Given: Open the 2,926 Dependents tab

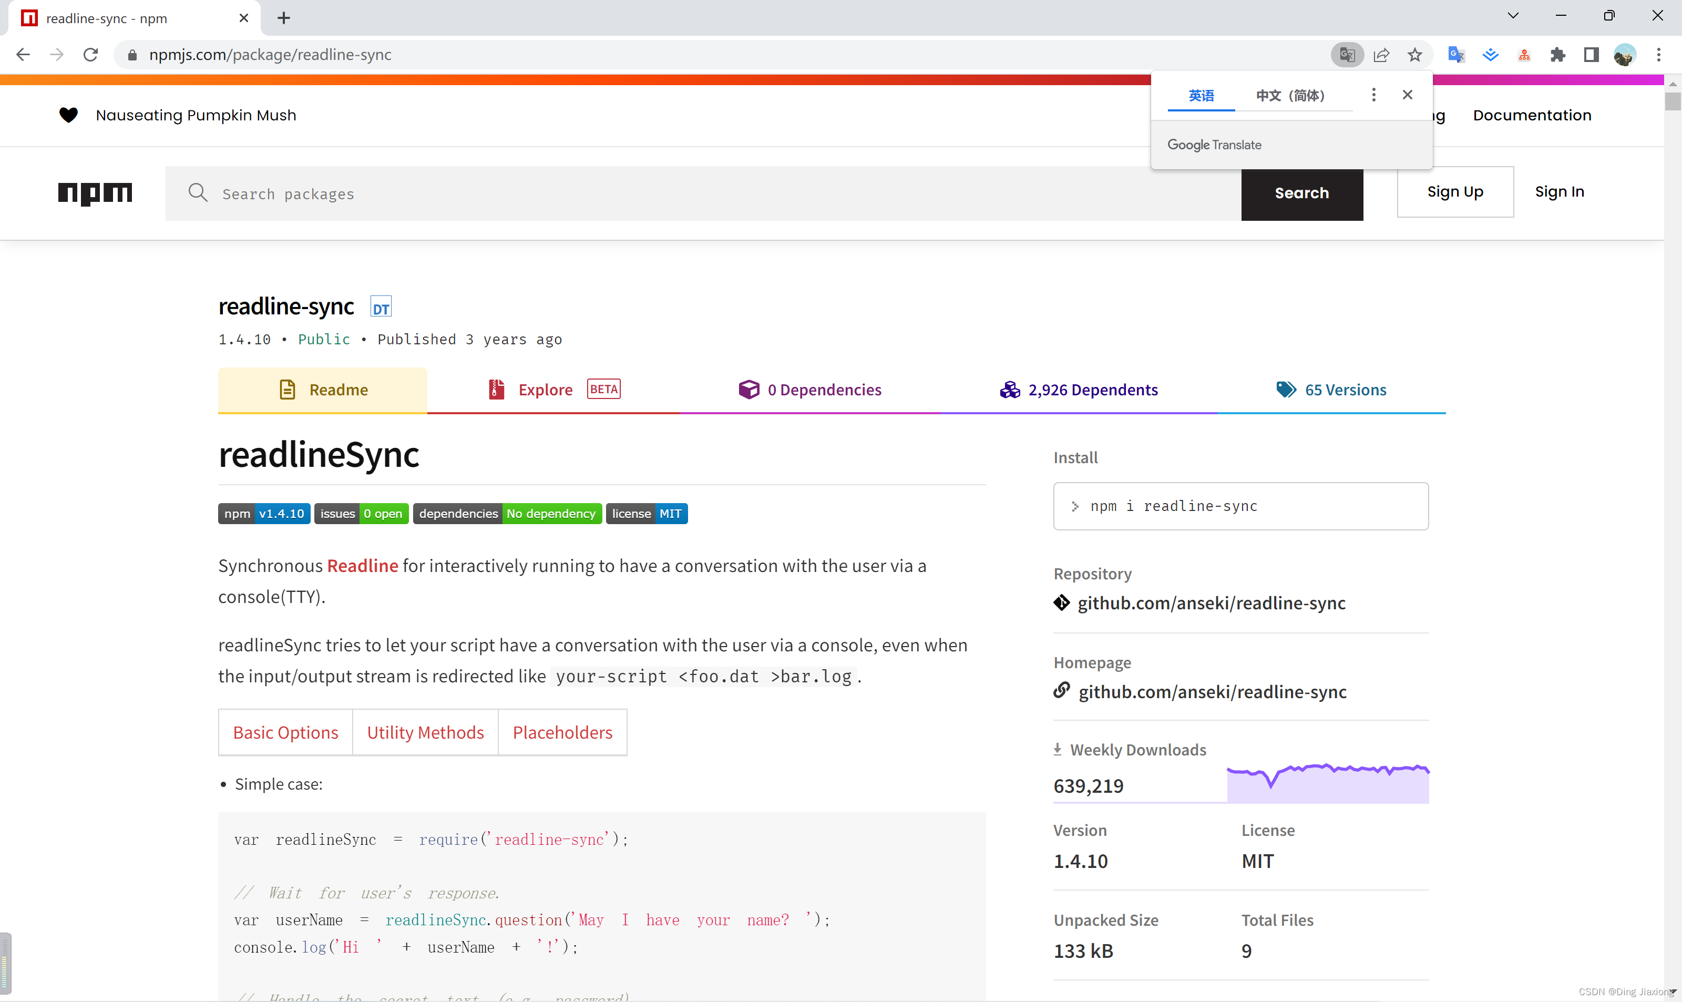Looking at the screenshot, I should pyautogui.click(x=1079, y=390).
